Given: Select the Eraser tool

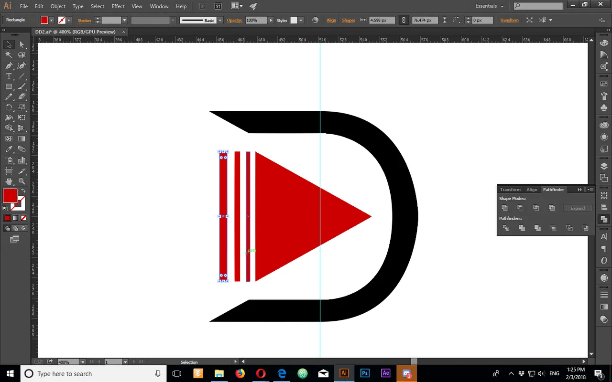Looking at the screenshot, I should 22,97.
